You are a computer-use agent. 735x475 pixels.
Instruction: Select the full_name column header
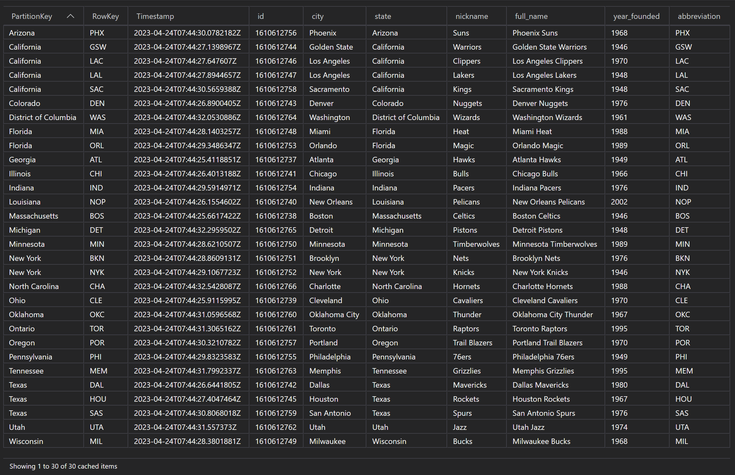pyautogui.click(x=531, y=16)
